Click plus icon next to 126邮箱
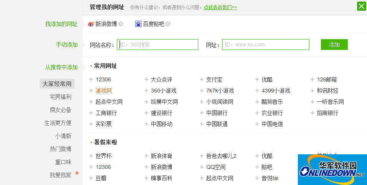 pos(312,79)
